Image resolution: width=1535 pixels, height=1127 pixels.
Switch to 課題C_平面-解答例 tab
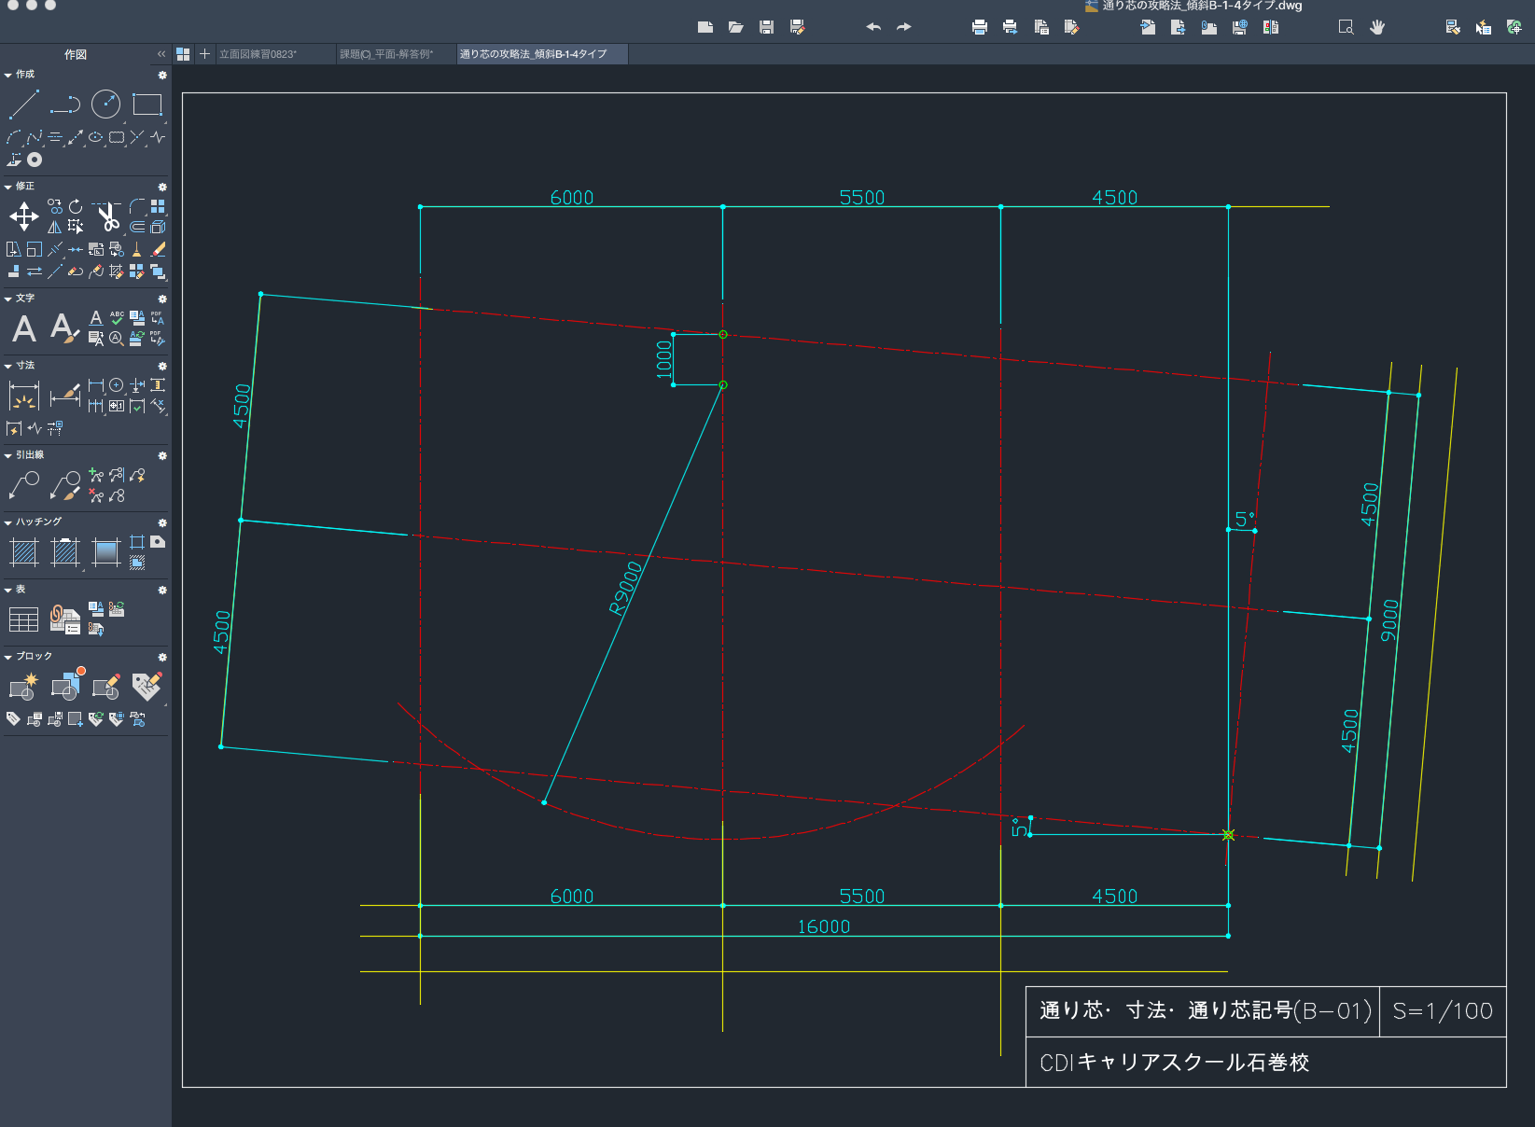pos(396,54)
